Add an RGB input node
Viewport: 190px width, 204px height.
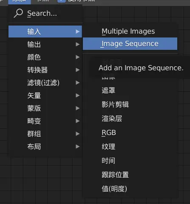tap(130, 132)
